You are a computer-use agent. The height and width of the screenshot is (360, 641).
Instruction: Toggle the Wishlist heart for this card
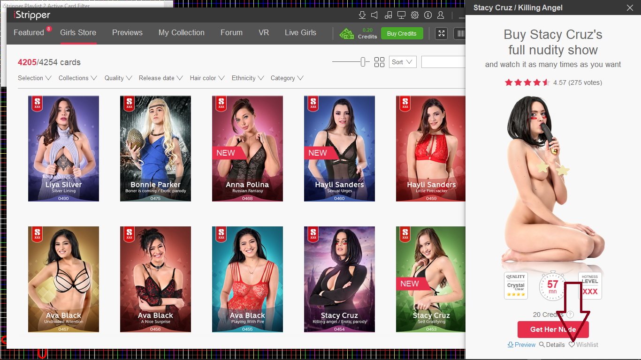(x=583, y=345)
